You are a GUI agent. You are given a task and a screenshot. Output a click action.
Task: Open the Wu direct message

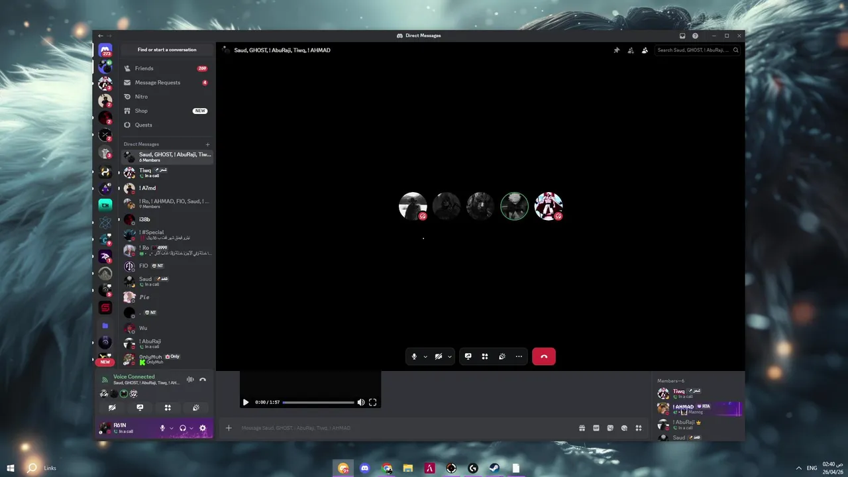click(x=167, y=328)
